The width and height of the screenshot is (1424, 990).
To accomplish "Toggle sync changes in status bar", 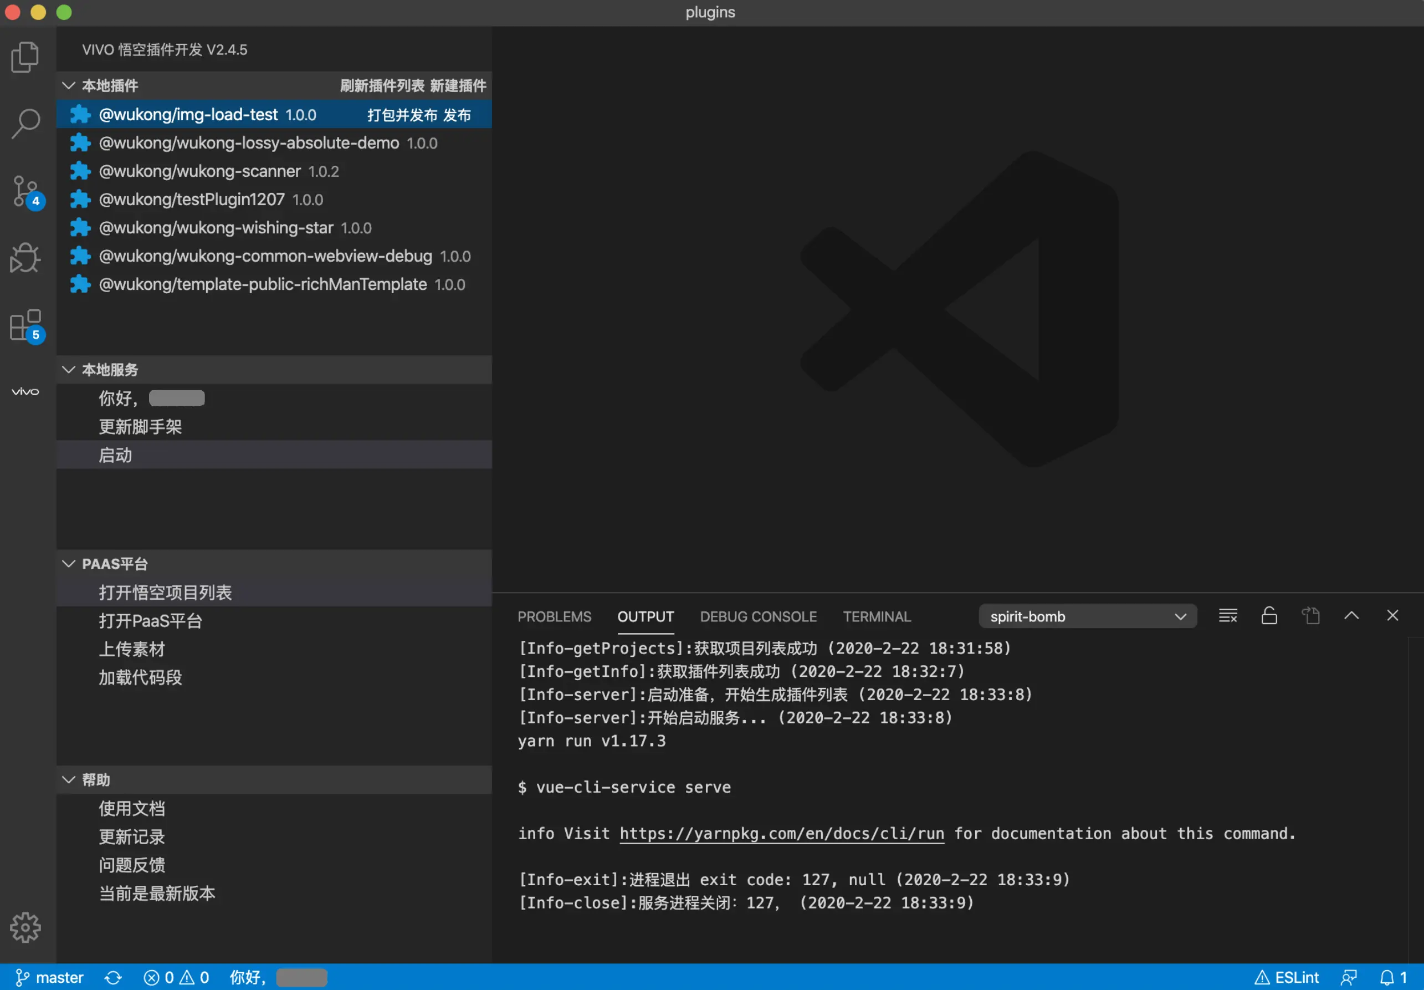I will click(x=114, y=977).
